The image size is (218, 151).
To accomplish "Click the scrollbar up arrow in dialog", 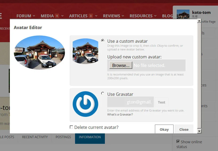I will click(x=199, y=21).
